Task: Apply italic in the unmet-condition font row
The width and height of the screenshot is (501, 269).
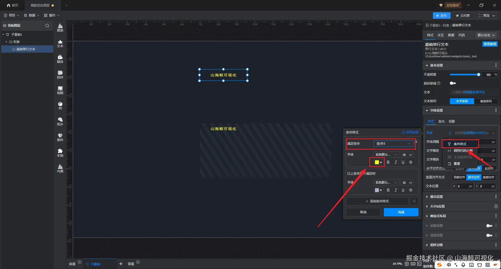Action: pos(396,190)
